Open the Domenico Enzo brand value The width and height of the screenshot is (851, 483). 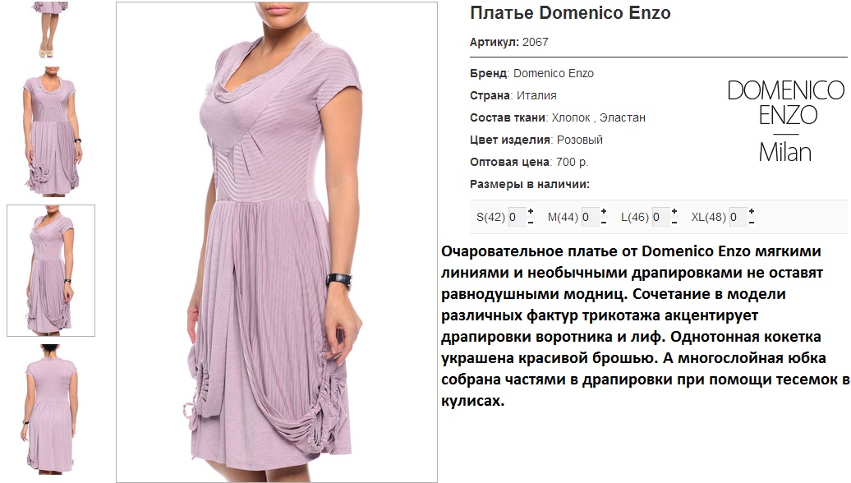pyautogui.click(x=554, y=73)
